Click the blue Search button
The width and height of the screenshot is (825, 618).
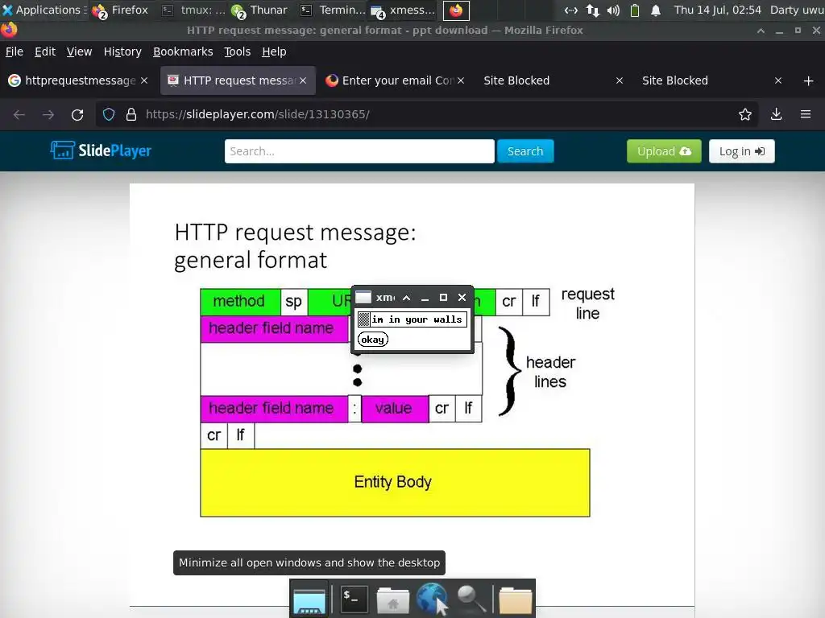[525, 151]
